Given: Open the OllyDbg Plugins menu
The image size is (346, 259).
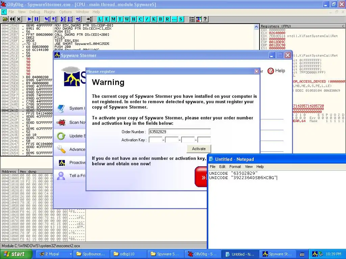Looking at the screenshot, I should 49,12.
